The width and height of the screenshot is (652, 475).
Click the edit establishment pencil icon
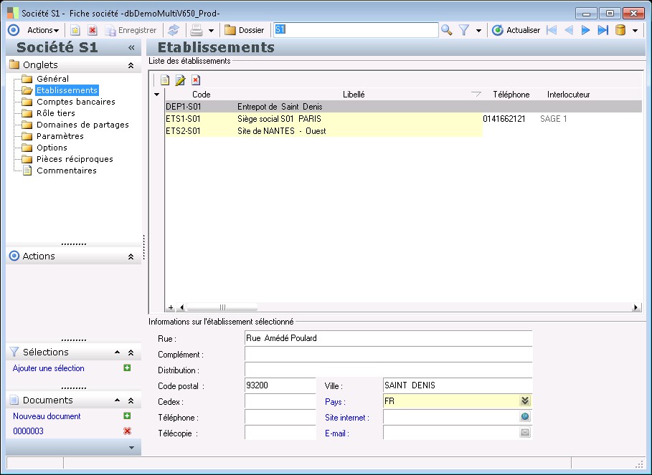[180, 80]
